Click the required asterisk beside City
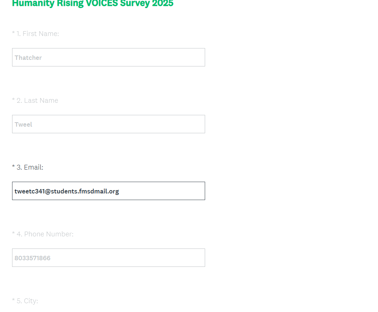The image size is (378, 312). (x=14, y=300)
